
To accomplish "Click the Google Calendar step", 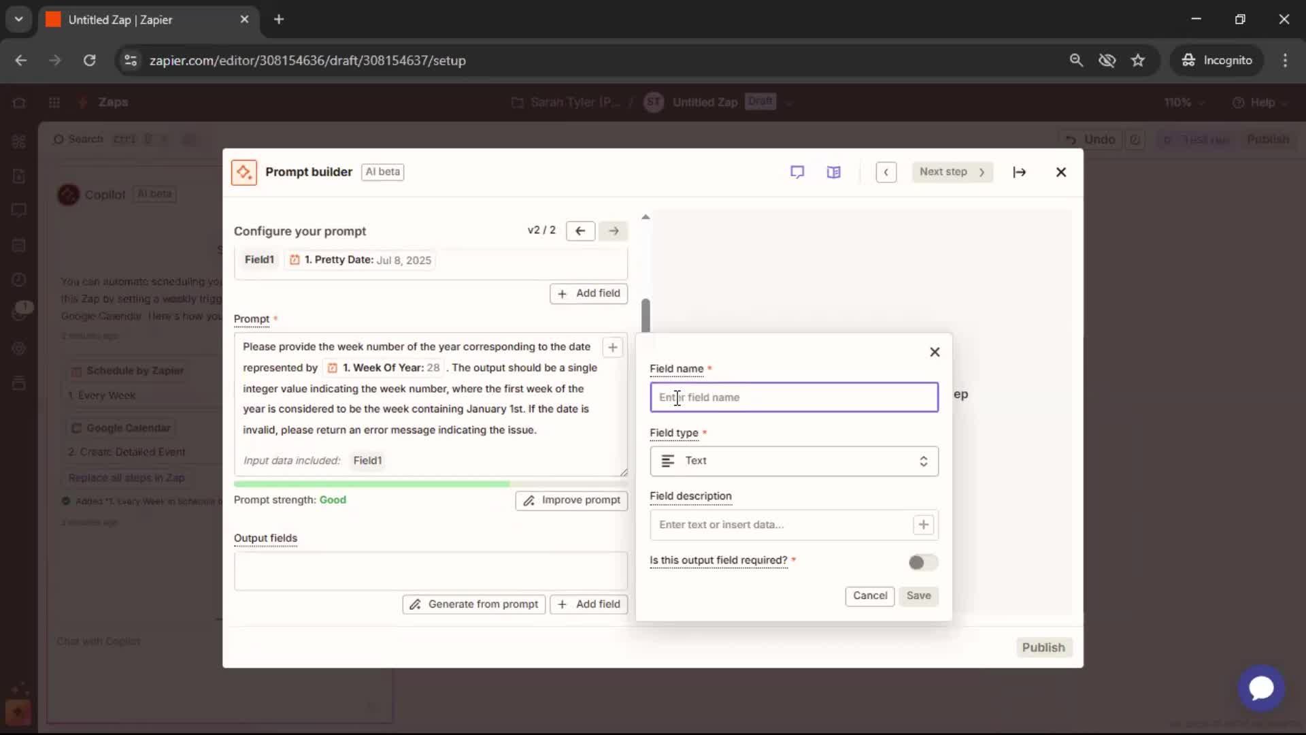I will click(x=122, y=428).
